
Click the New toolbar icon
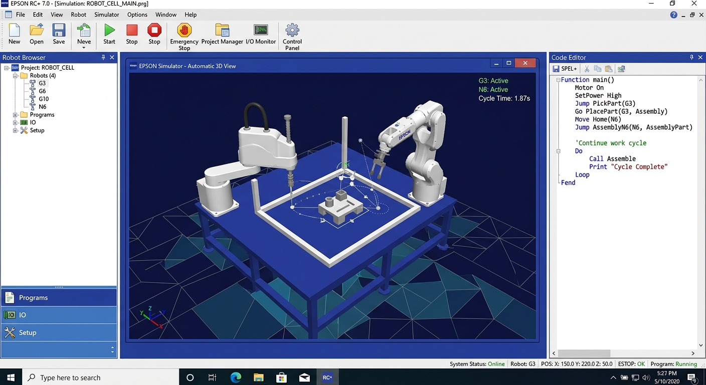(x=14, y=31)
